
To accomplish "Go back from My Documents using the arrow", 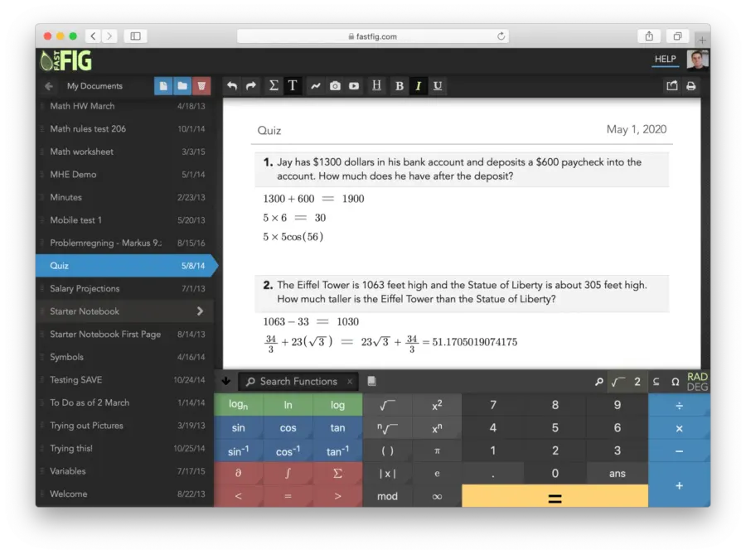I will (x=49, y=86).
